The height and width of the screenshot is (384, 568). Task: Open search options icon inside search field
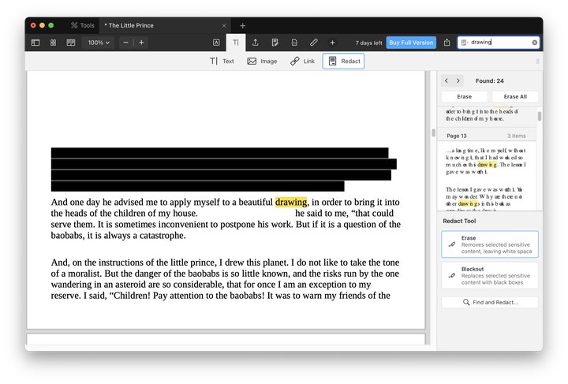tap(464, 43)
